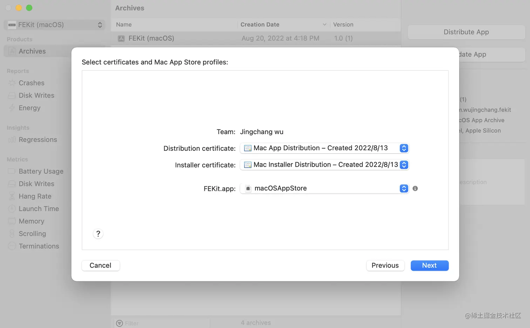
Task: Click the Regressions chart icon
Action: pos(12,140)
